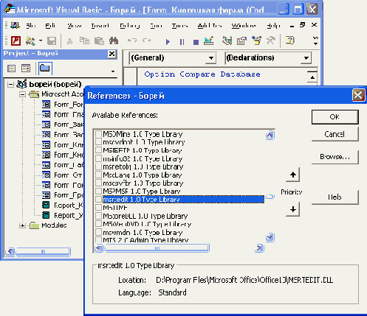Click the Toolbox hammer-wrench icon
The image size is (367, 316).
[x=271, y=41]
